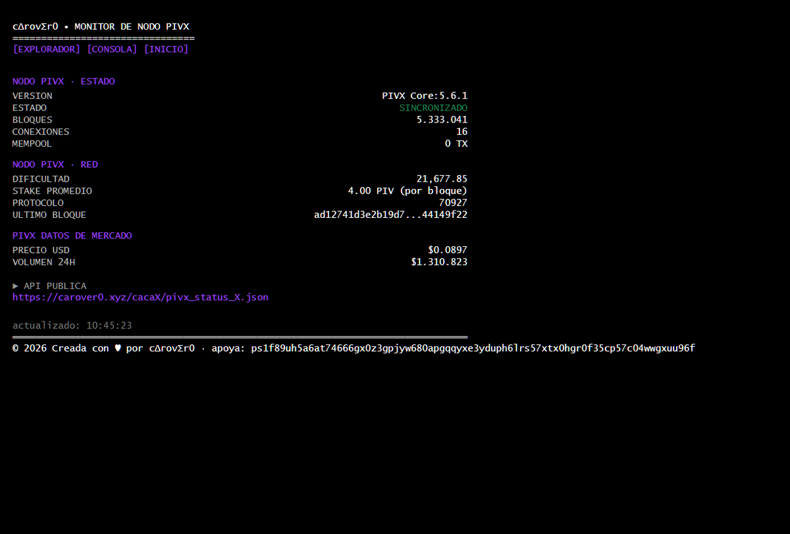Click the MEMPOOL label
Screen dimensions: 790x534
pos(32,144)
